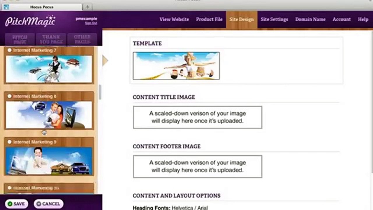
Task: Click the current template preview image
Action: point(176,66)
